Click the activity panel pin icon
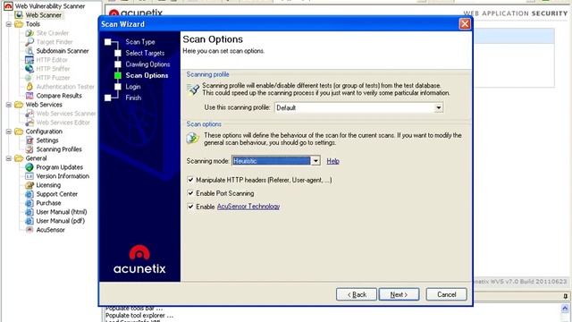The image size is (572, 322). click(x=566, y=296)
